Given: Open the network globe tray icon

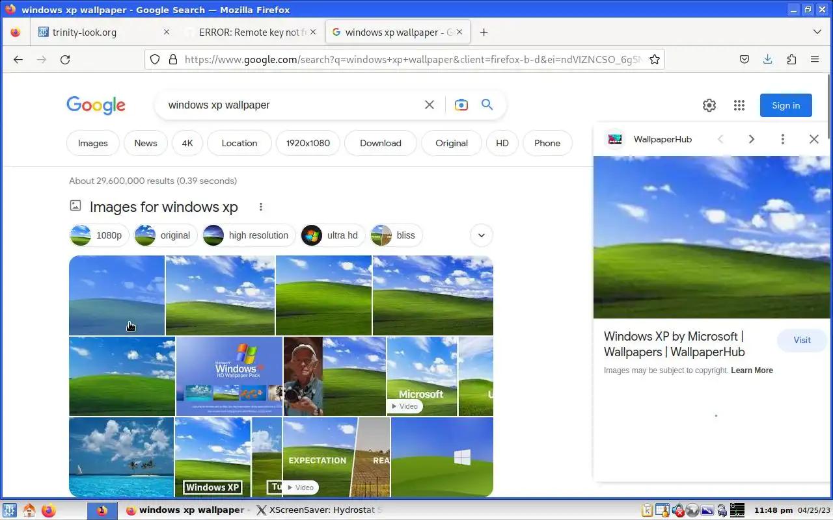Looking at the screenshot, I should (692, 510).
